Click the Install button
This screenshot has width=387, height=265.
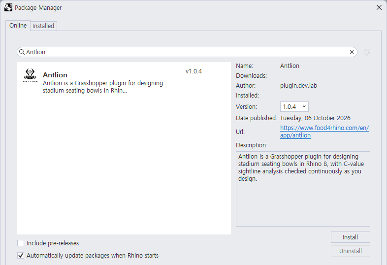[350, 237]
